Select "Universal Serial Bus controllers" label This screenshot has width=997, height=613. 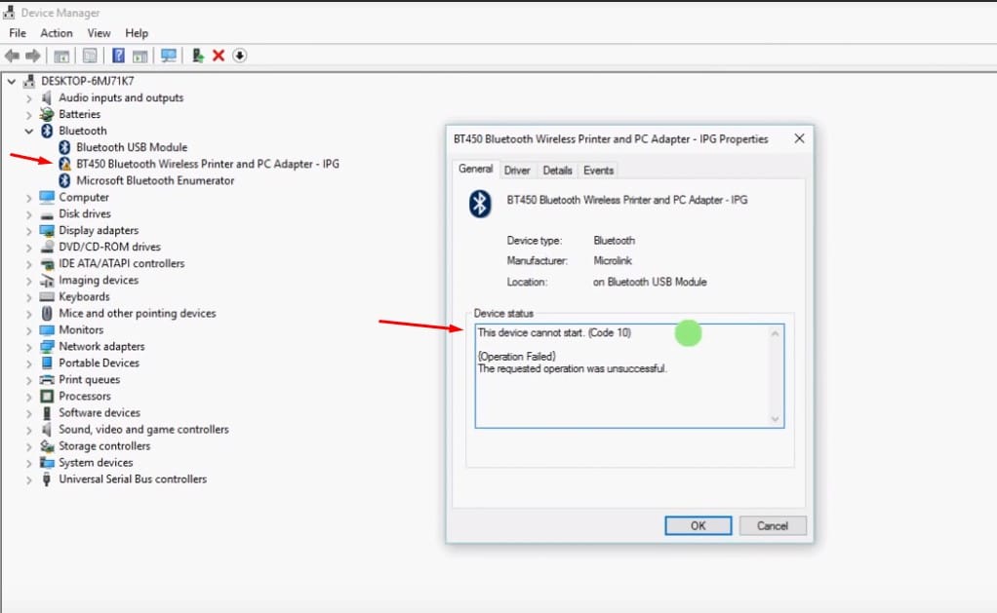[x=133, y=479]
